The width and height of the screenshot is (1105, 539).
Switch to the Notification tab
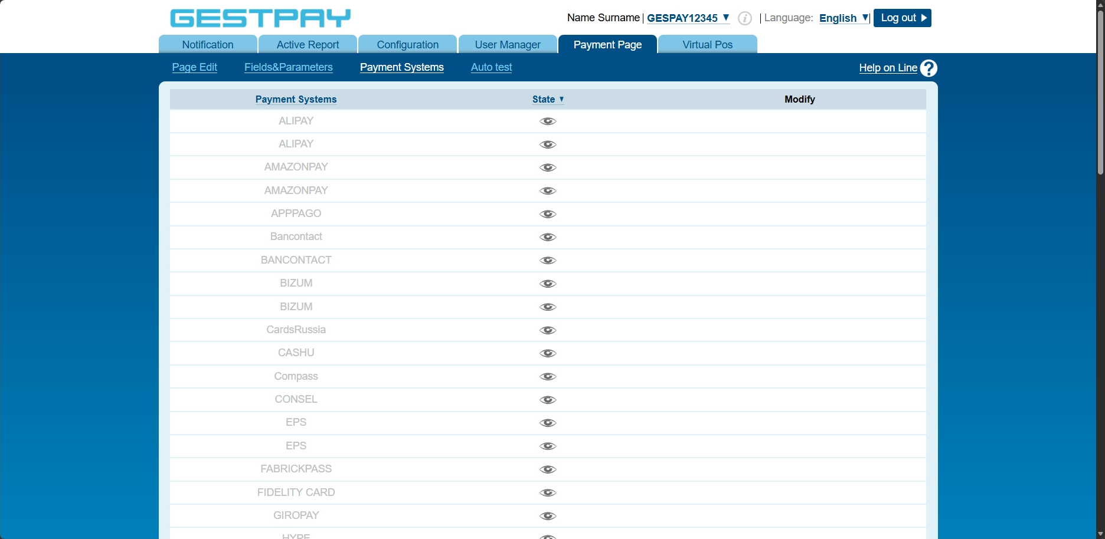[208, 44]
